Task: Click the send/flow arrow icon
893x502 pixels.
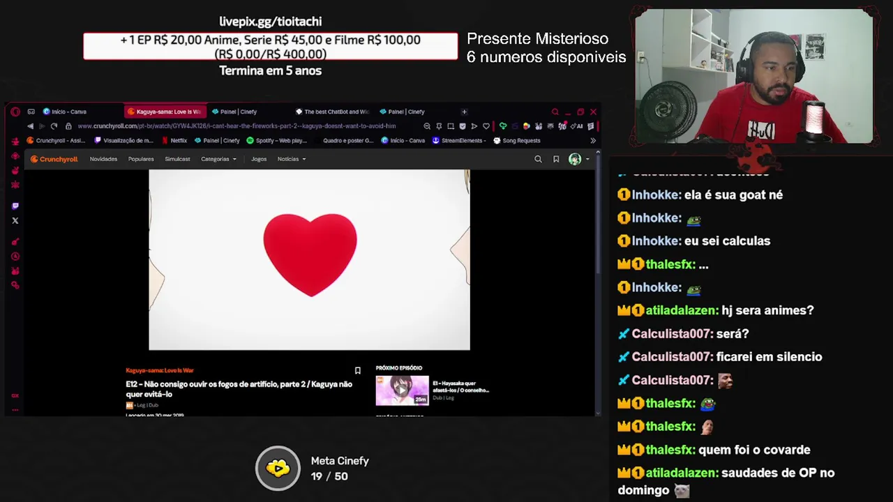Action: (474, 126)
